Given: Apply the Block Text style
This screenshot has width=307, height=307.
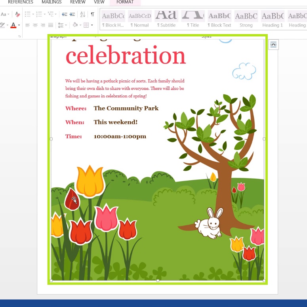Looking at the screenshot, I should [x=219, y=19].
